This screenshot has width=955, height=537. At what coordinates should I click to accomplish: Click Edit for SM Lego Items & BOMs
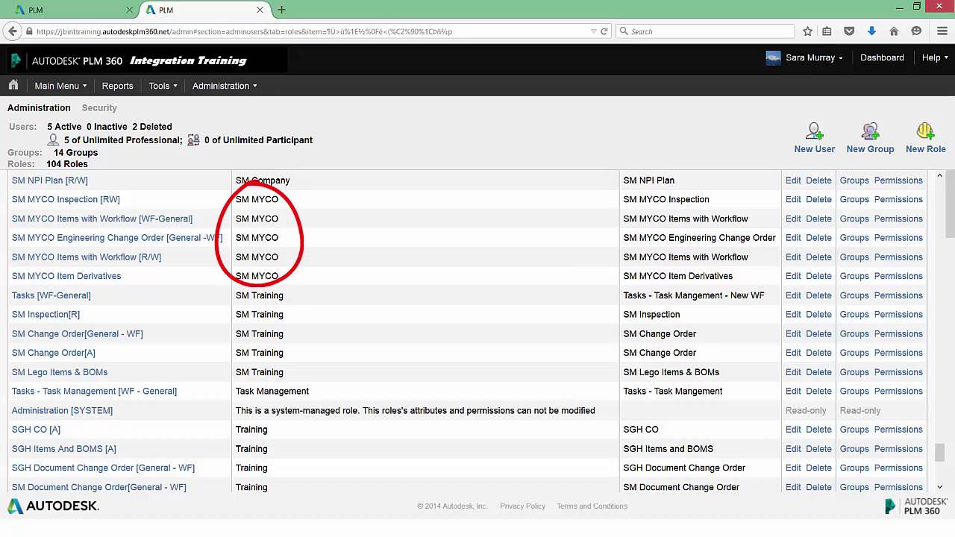(793, 372)
